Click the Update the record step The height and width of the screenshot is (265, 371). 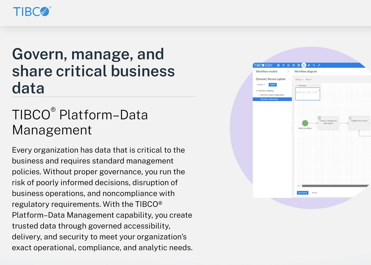pos(359,123)
